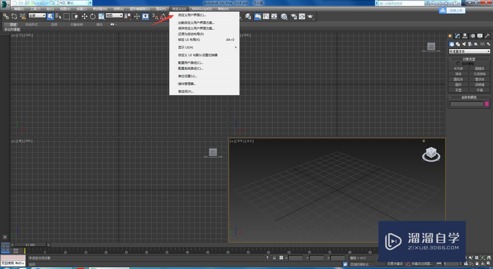This screenshot has height=269, width=493.
Task: Switch to Lights creation category icon
Action: click(x=464, y=44)
